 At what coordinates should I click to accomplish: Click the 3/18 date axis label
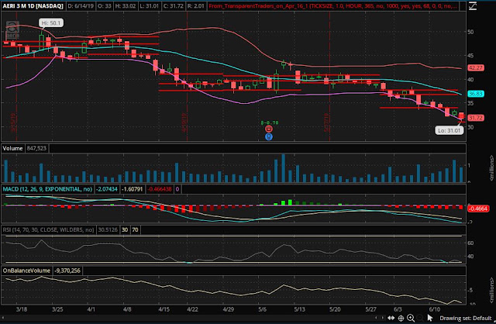click(x=22, y=309)
